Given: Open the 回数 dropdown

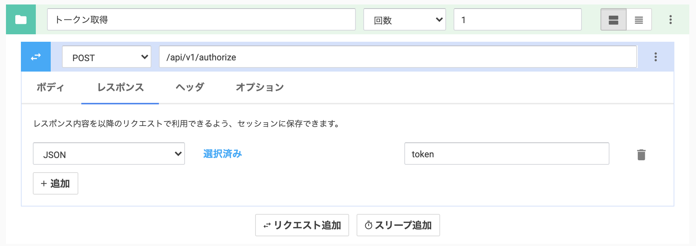Looking at the screenshot, I should click(x=404, y=19).
